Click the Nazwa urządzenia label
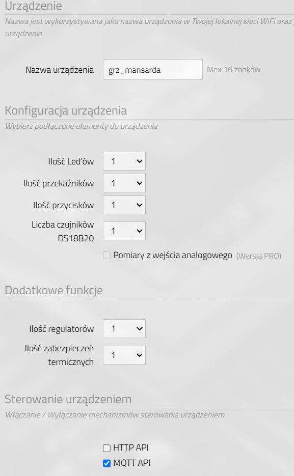The width and height of the screenshot is (294, 476). pos(60,70)
